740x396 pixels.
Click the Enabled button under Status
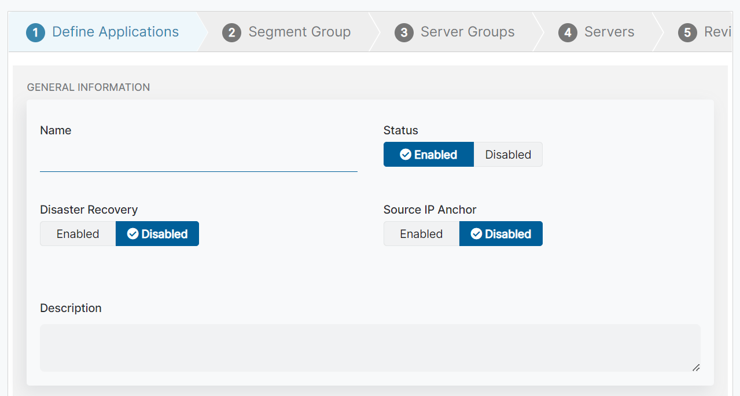[x=428, y=154]
